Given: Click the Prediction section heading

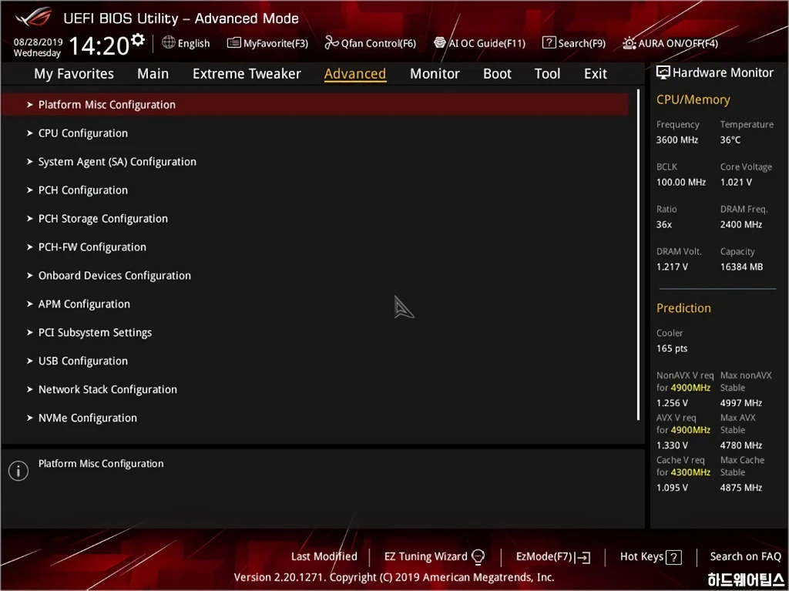Looking at the screenshot, I should point(683,308).
